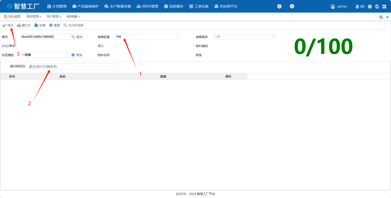Click the 更换 button beside label template

click(77, 55)
